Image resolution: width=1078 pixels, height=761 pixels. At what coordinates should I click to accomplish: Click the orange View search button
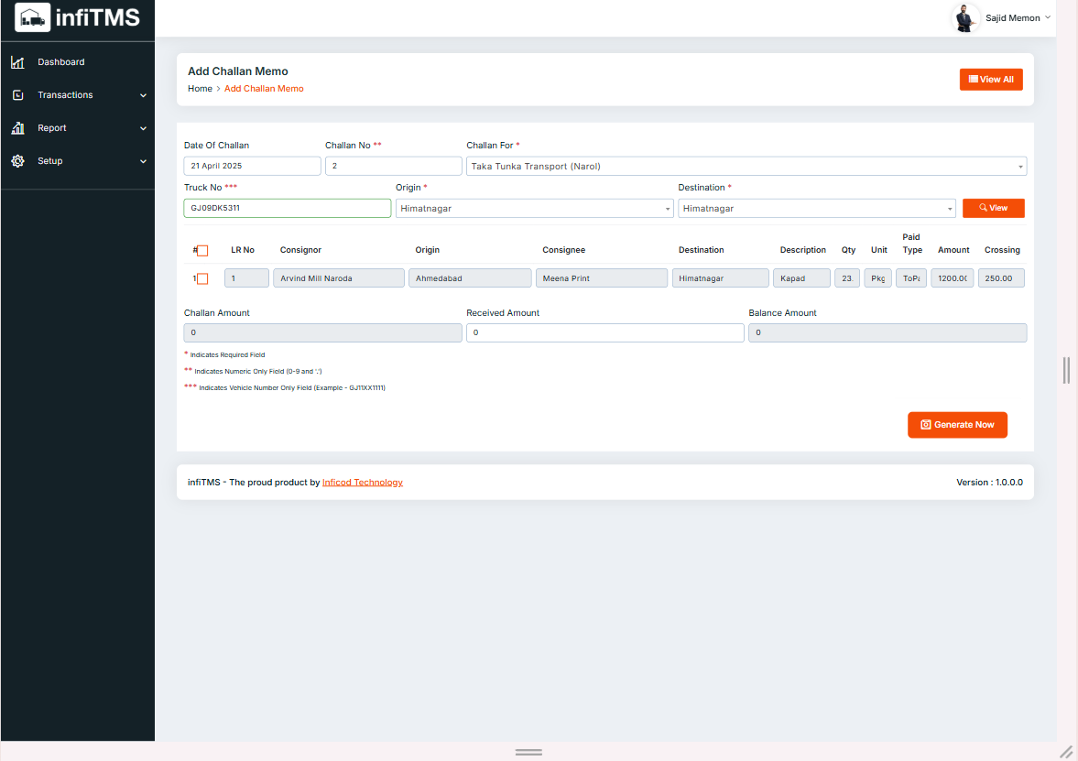pos(993,209)
